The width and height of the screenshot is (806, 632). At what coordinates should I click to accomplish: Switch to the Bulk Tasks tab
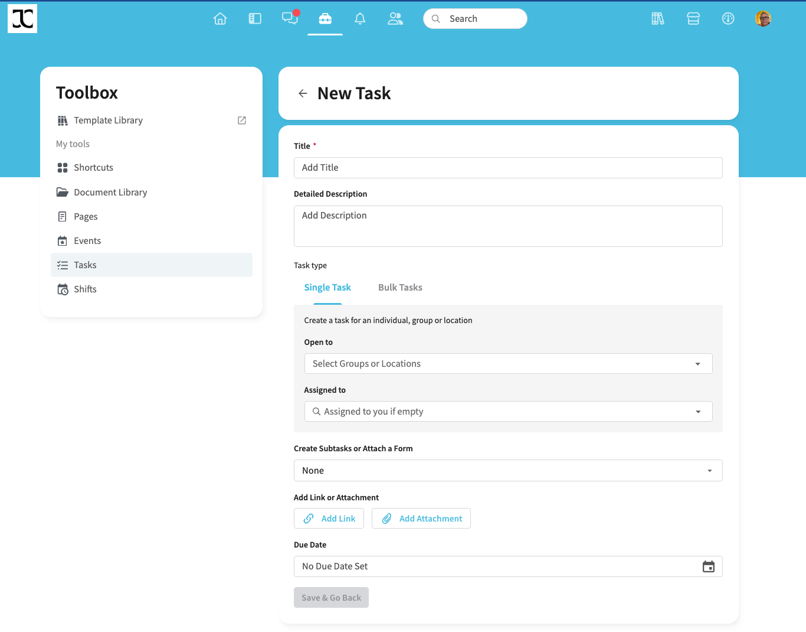click(400, 288)
